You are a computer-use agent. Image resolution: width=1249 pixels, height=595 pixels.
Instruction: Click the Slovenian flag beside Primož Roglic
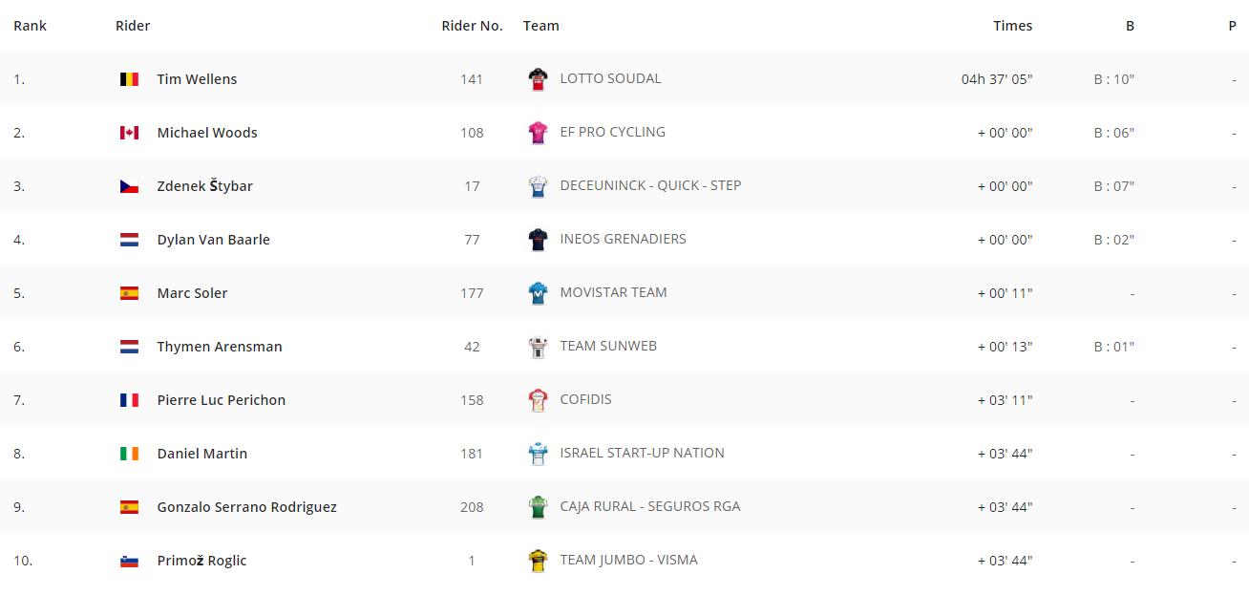coord(129,561)
